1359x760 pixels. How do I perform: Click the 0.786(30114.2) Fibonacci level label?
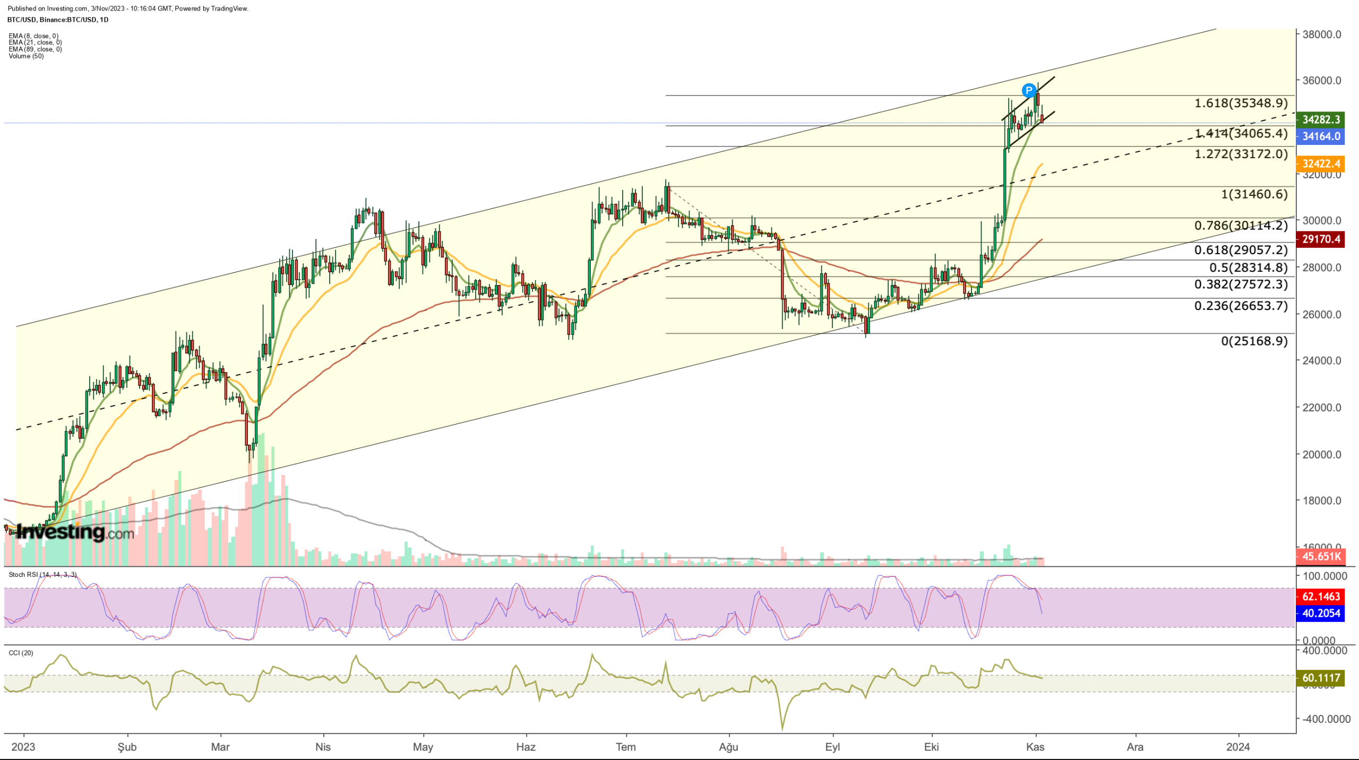tap(1241, 226)
